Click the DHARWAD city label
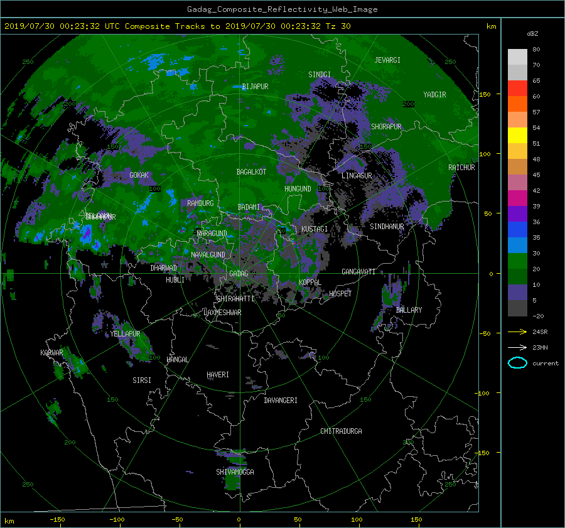The width and height of the screenshot is (565, 528). click(164, 268)
